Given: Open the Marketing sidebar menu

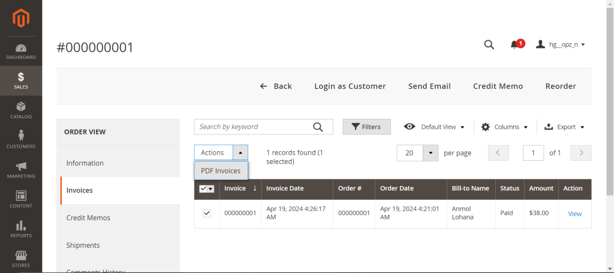Looking at the screenshot, I should 21,170.
